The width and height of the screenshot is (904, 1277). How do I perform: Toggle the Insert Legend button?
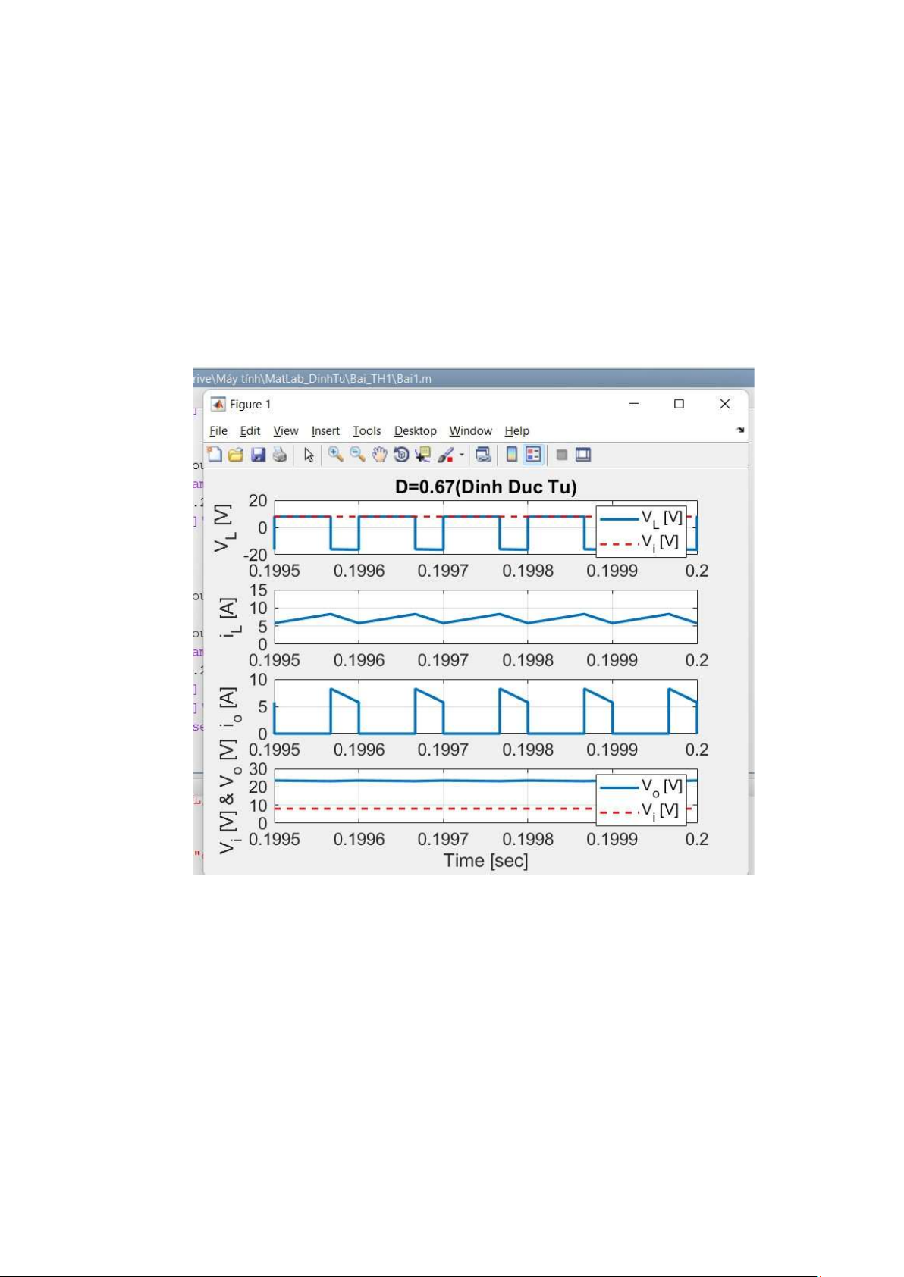tap(533, 455)
